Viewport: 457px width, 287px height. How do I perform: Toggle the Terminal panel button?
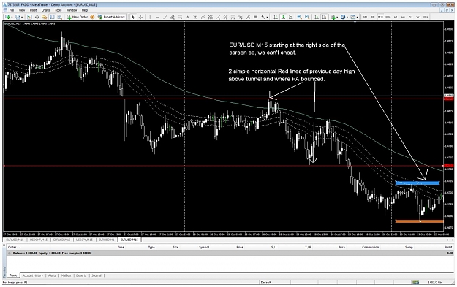(x=52, y=17)
